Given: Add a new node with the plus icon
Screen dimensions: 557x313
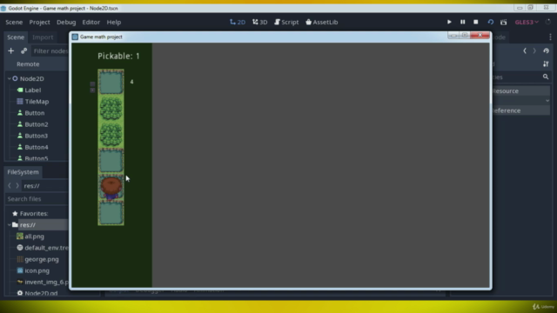Looking at the screenshot, I should 11,50.
